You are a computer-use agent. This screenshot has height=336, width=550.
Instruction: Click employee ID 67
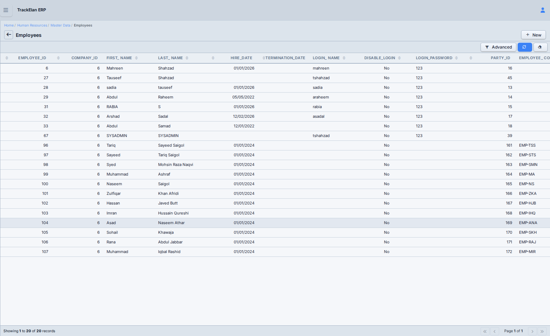click(46, 136)
